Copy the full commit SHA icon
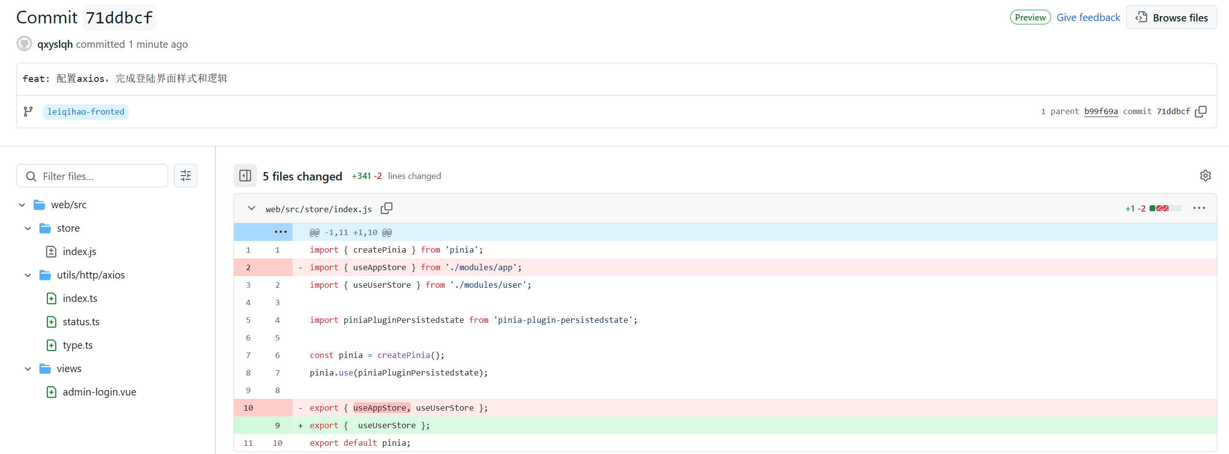The height and width of the screenshot is (454, 1229). click(x=1201, y=112)
